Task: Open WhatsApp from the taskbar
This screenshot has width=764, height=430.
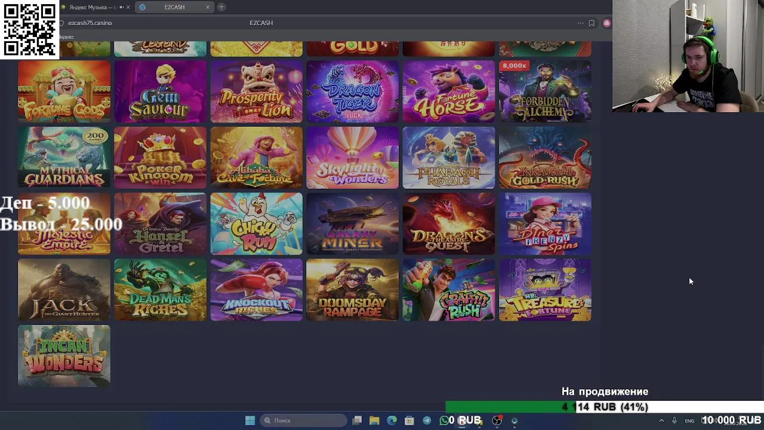Action: (x=444, y=420)
